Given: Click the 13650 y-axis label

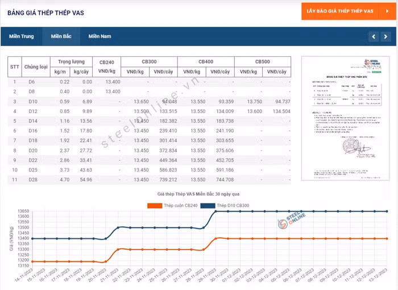Looking at the screenshot, I should [x=23, y=212].
